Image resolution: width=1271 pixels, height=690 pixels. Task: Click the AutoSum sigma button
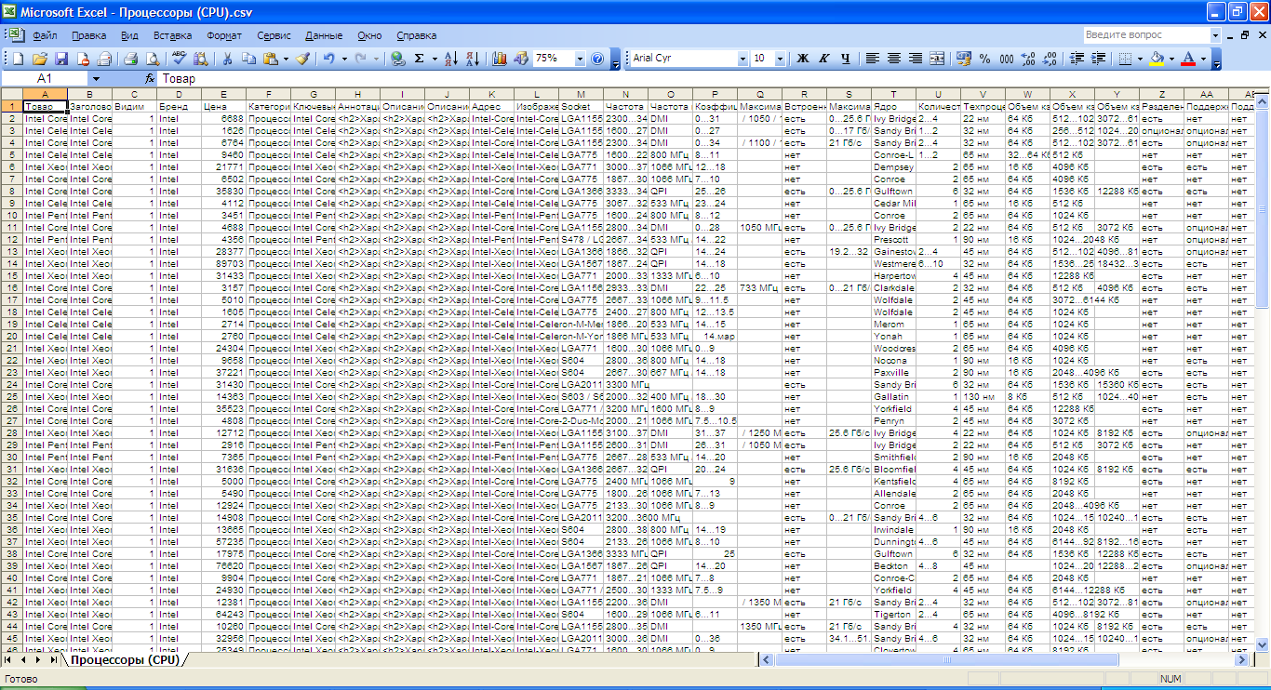(x=419, y=58)
